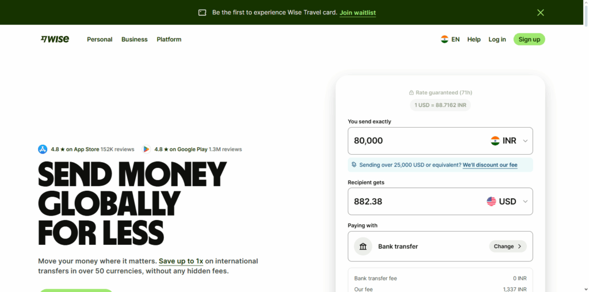Change the Bank transfer payment method

tap(507, 247)
